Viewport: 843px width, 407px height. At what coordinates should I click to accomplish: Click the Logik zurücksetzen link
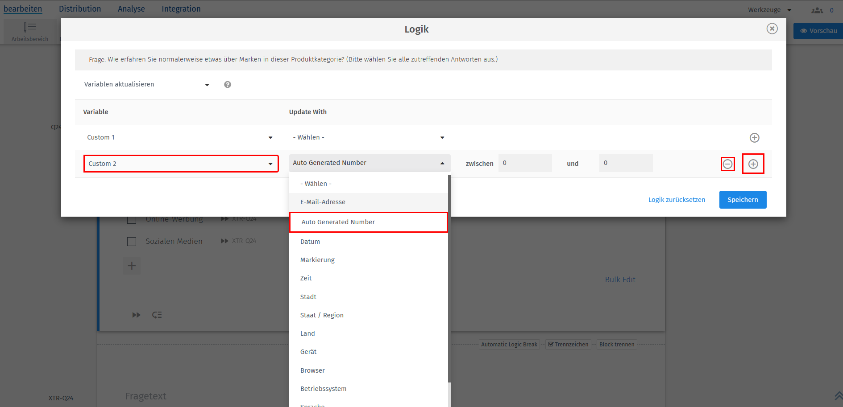point(677,200)
